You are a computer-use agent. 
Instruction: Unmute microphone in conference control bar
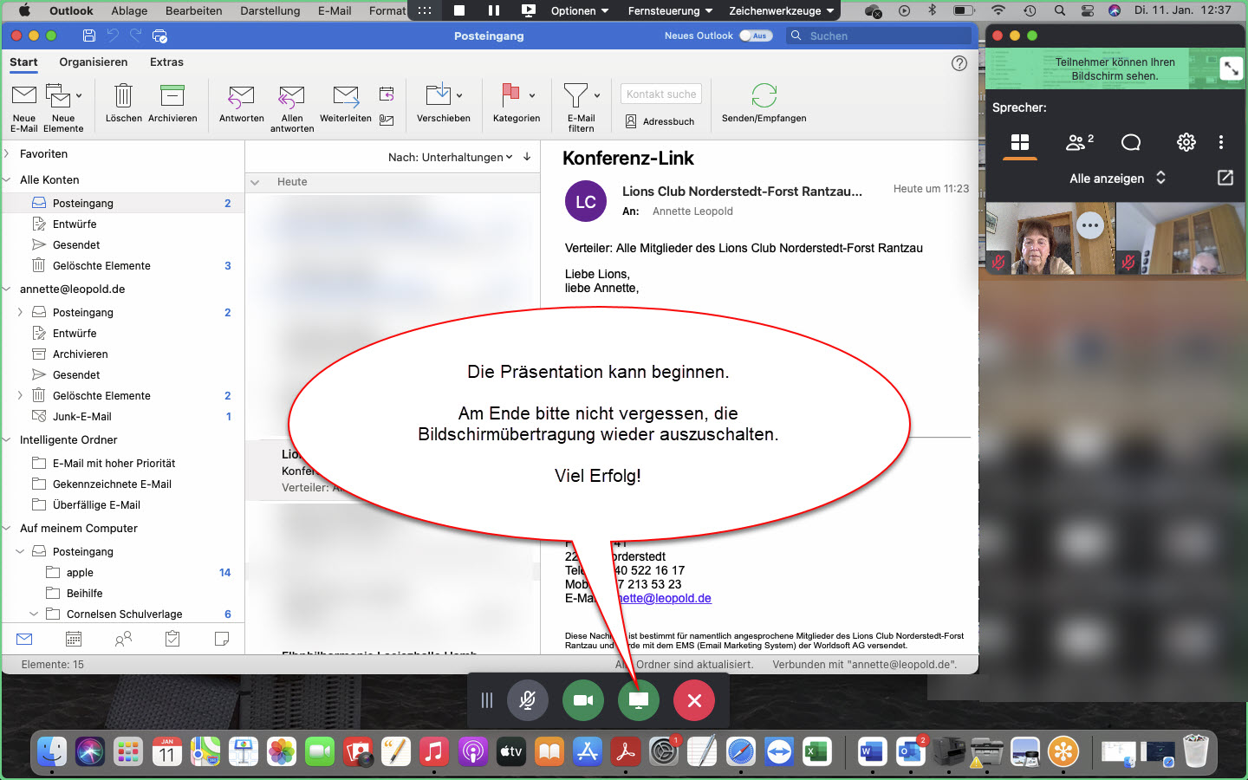pos(527,700)
